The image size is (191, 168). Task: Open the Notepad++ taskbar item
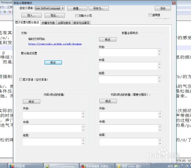61,166
